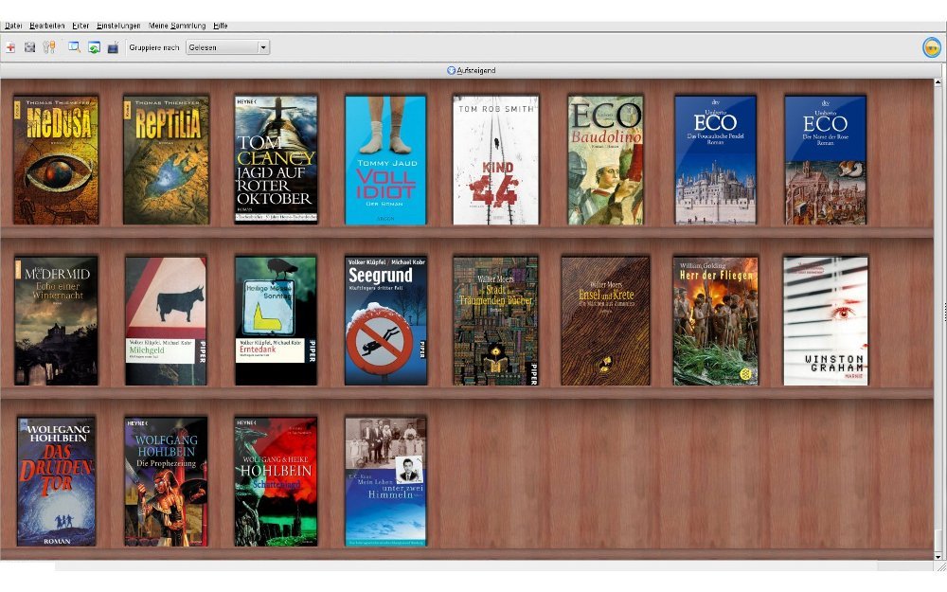The height and width of the screenshot is (592, 947).
Task: Click the green refresh view icon
Action: (94, 47)
